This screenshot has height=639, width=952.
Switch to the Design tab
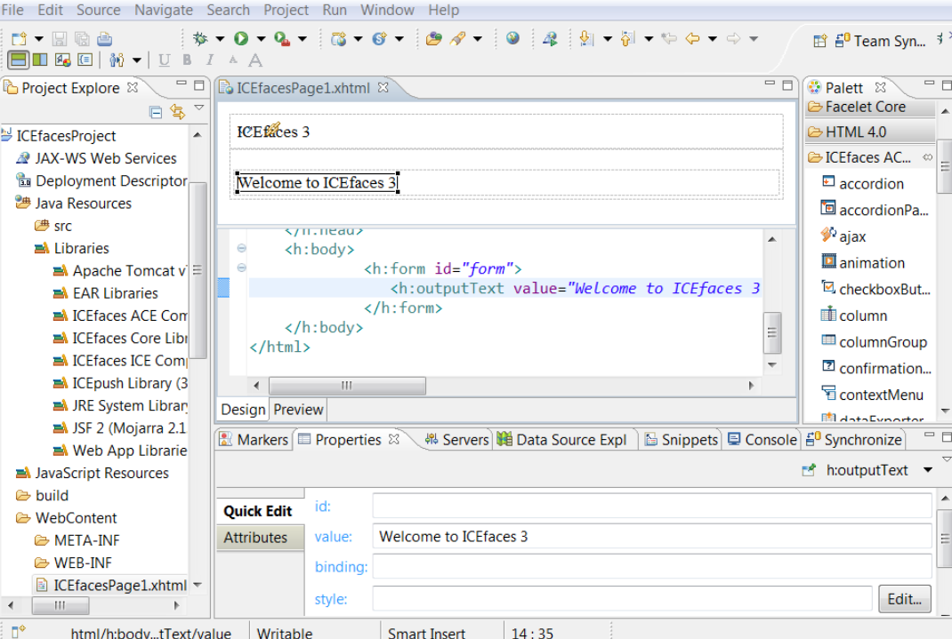[x=243, y=409]
